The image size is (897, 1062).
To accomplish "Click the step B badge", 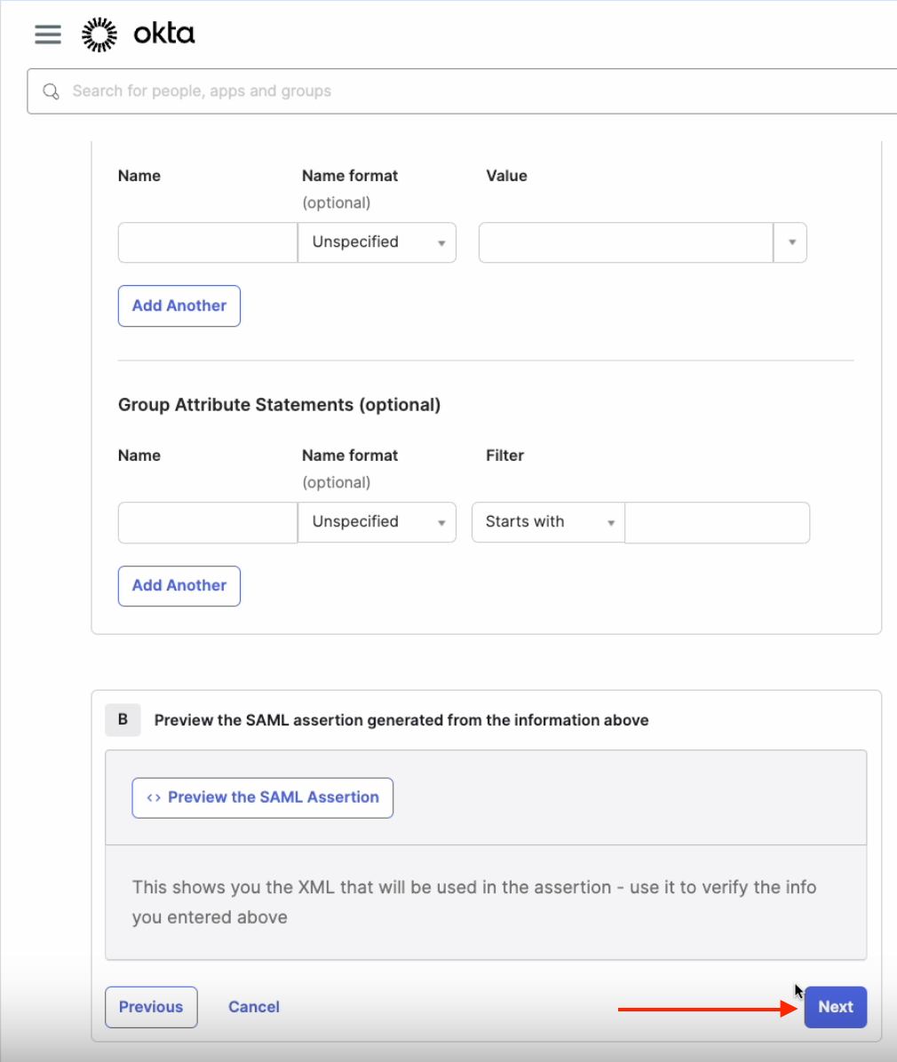I will [x=123, y=719].
